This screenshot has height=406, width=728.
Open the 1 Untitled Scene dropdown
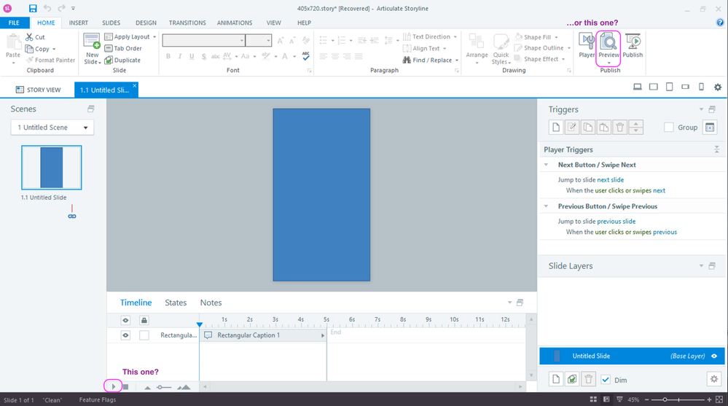[52, 128]
